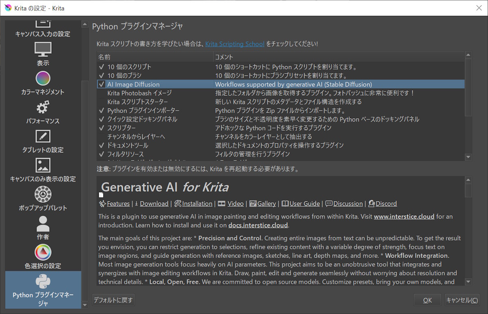Screen dimensions: 488x314
Task: Toggle the フィルタリソース plugin checkbox
Action: coord(102,154)
